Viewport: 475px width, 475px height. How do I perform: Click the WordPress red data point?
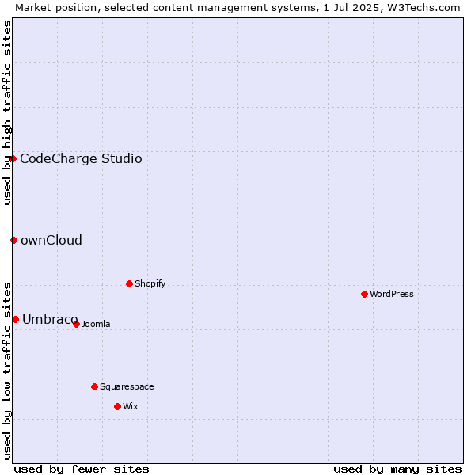click(364, 294)
